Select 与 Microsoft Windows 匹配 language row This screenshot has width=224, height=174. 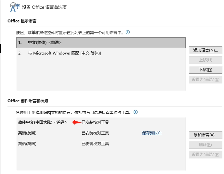tap(101, 53)
